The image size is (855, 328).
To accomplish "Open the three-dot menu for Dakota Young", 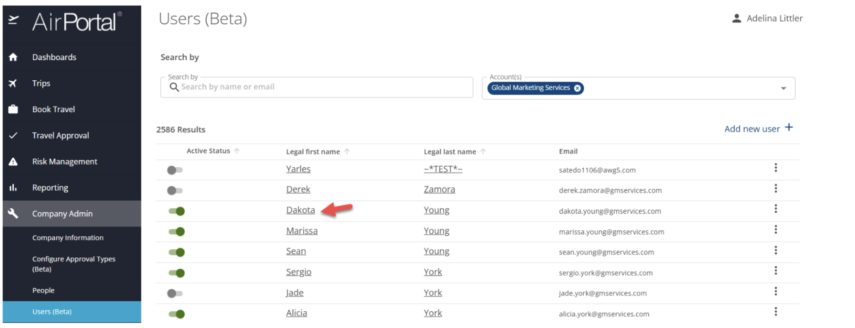I will point(775,209).
